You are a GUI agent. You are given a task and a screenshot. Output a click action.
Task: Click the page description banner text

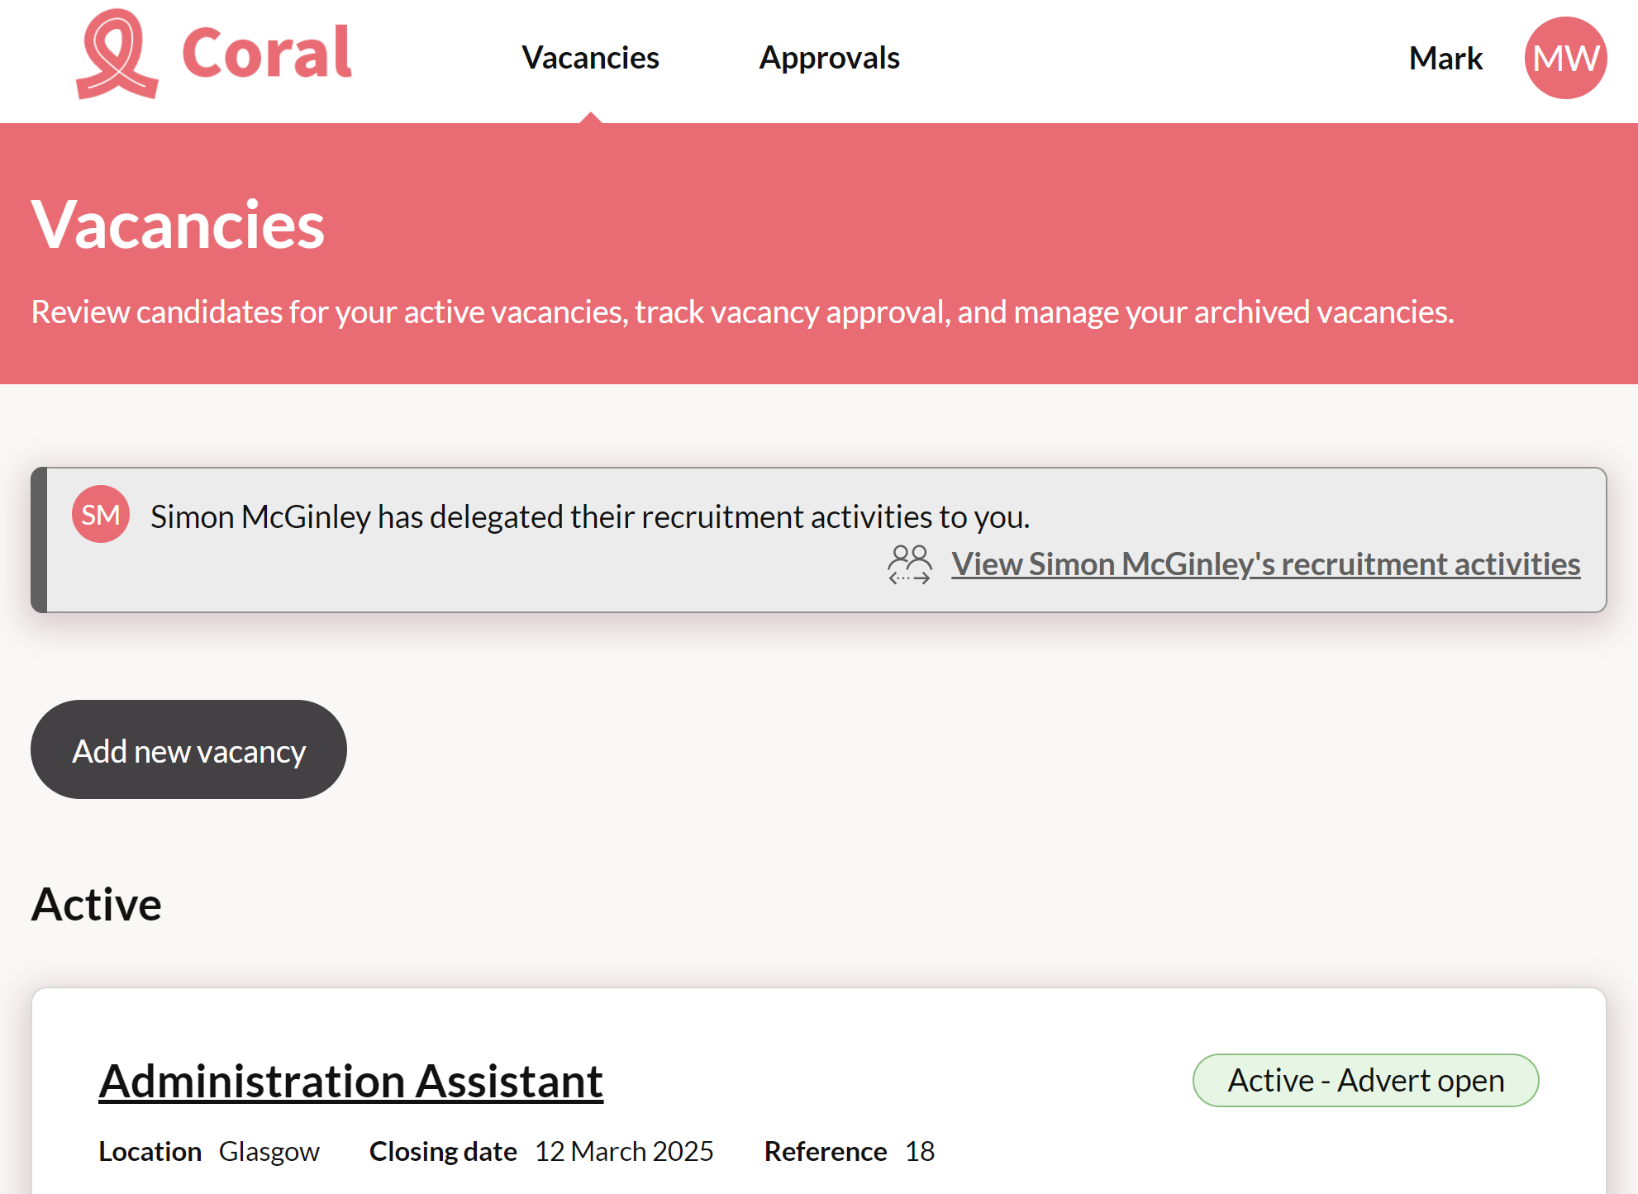tap(742, 312)
